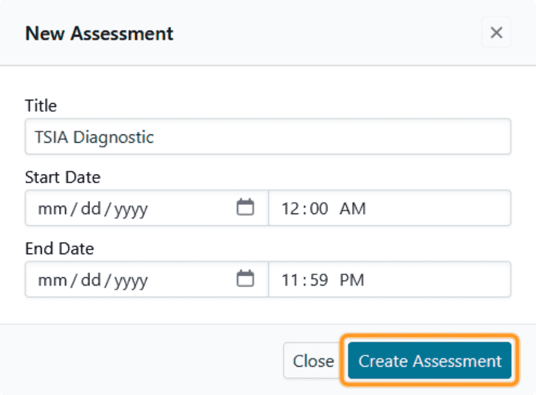The image size is (536, 395).
Task: Open the End Date calendar picker icon
Action: click(x=245, y=279)
